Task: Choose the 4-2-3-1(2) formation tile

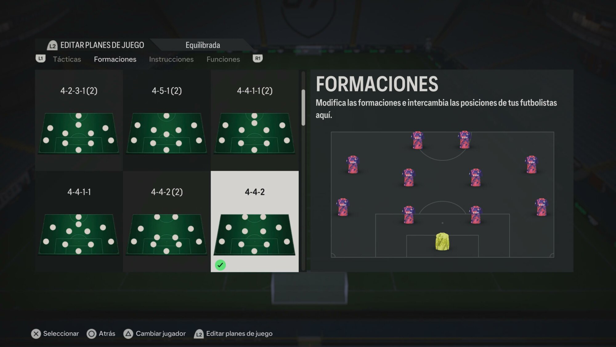Action: pyautogui.click(x=79, y=120)
